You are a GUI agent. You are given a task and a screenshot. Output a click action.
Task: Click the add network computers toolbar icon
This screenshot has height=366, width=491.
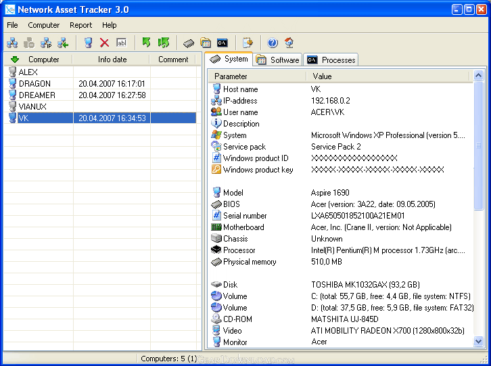click(x=12, y=43)
